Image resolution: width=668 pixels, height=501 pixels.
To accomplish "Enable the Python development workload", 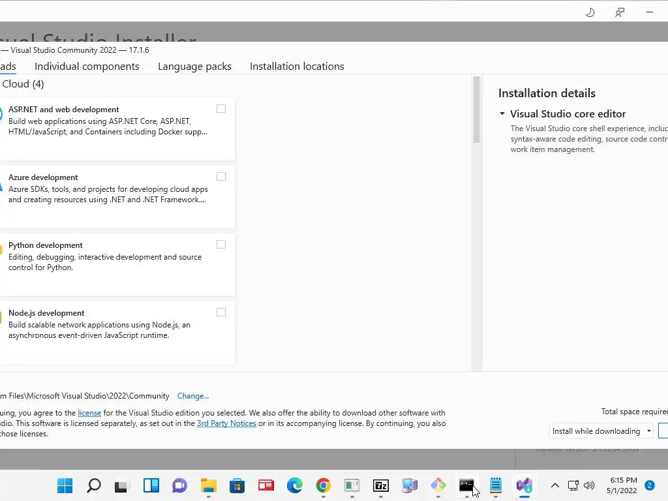I will pos(221,245).
